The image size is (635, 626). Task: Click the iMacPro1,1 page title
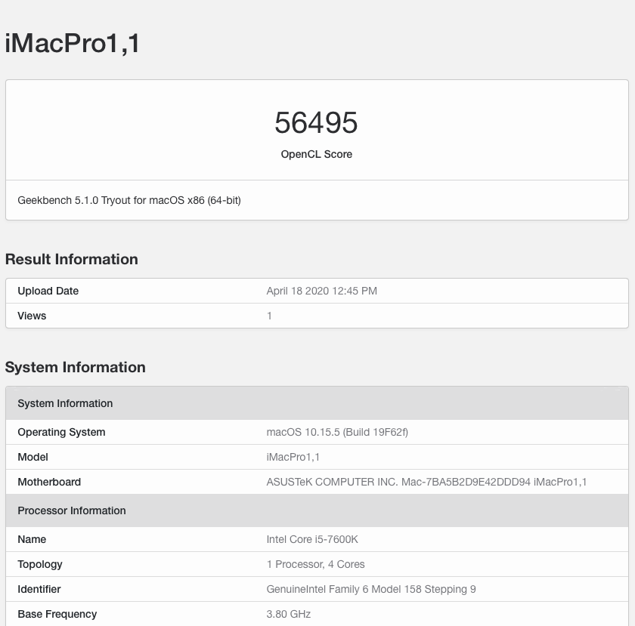[x=72, y=43]
